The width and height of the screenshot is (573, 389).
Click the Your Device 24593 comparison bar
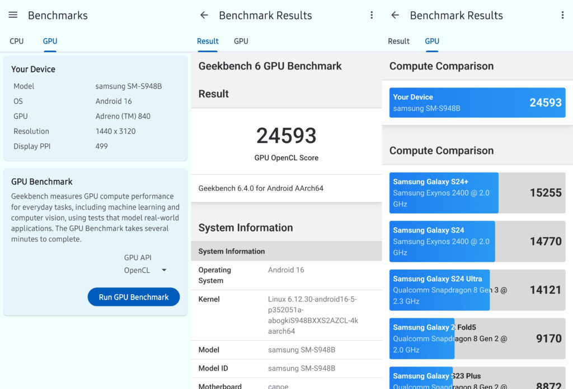(477, 103)
